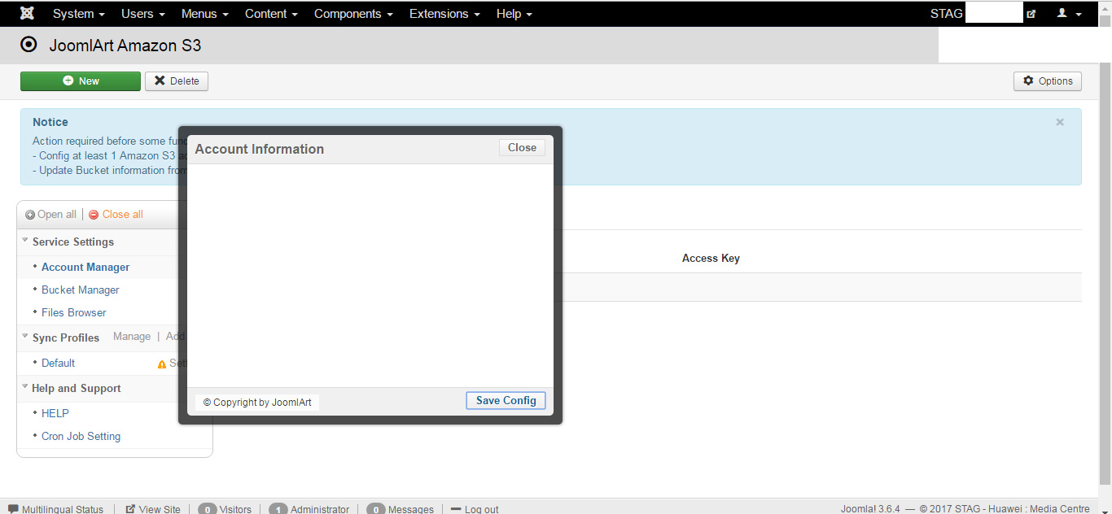Screen dimensions: 1112x514
Task: Click the Administrator count badge
Action: 278,509
